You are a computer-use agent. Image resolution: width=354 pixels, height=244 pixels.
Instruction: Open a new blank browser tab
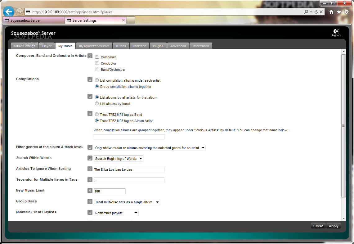click(131, 20)
